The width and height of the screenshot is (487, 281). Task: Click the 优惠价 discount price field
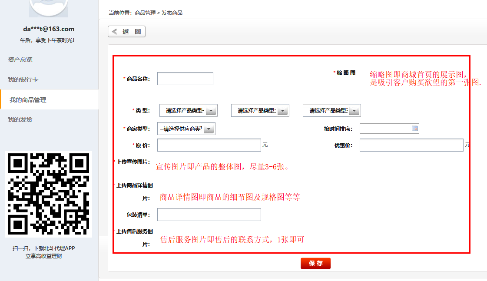pyautogui.click(x=411, y=145)
